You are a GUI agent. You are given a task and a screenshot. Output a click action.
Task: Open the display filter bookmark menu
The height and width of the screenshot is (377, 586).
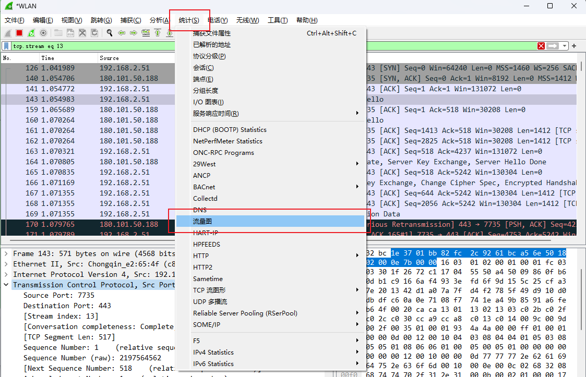[6, 46]
